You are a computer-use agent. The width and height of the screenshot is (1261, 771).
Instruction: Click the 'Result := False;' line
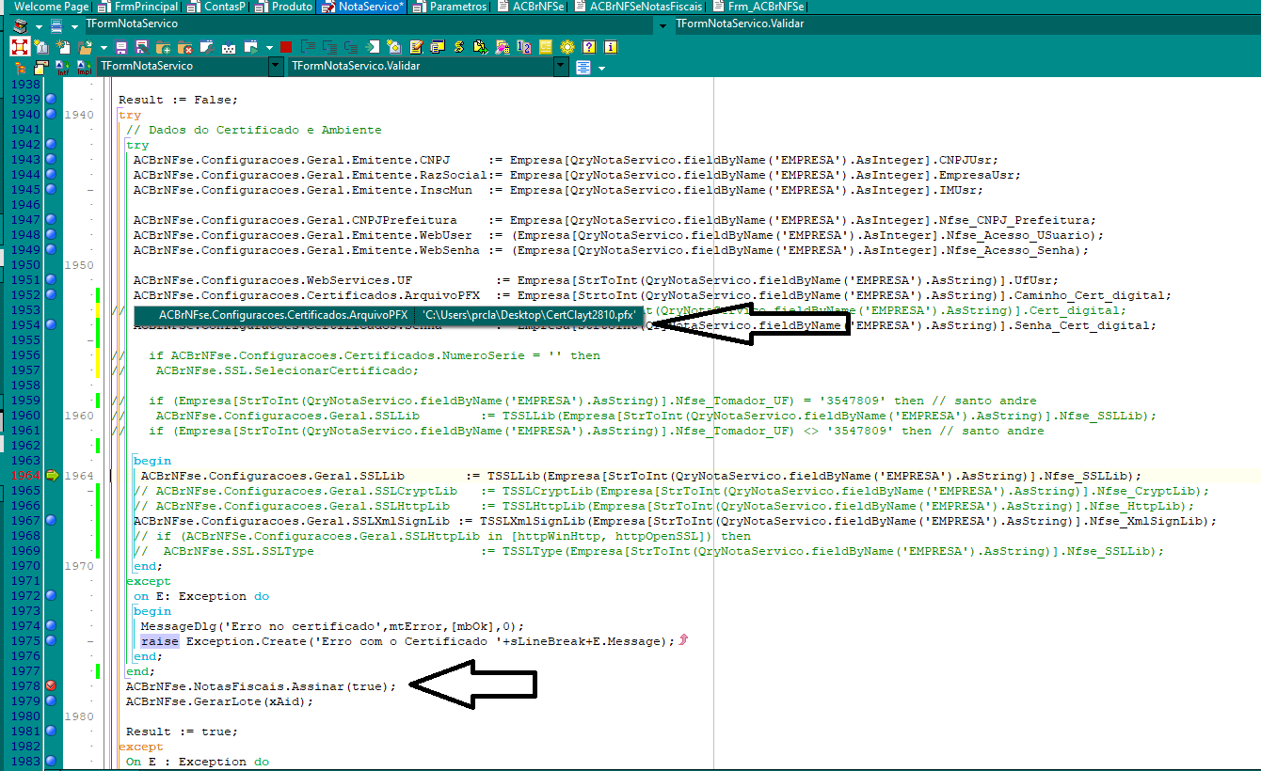click(x=179, y=100)
